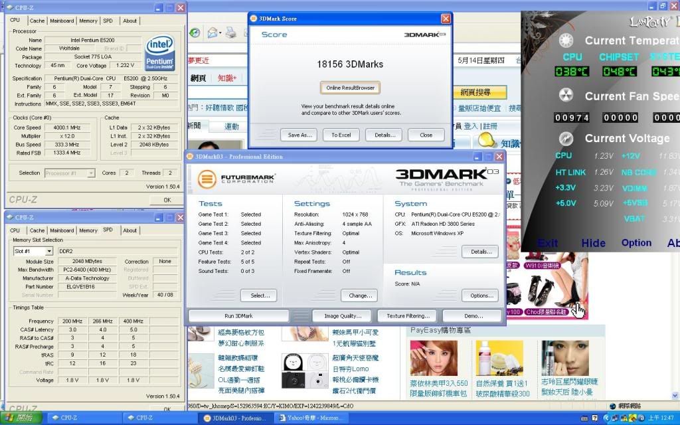Viewport: 680px width, 425px height.
Task: Click the Core Speed 4000.1 MHz value
Action: point(67,127)
